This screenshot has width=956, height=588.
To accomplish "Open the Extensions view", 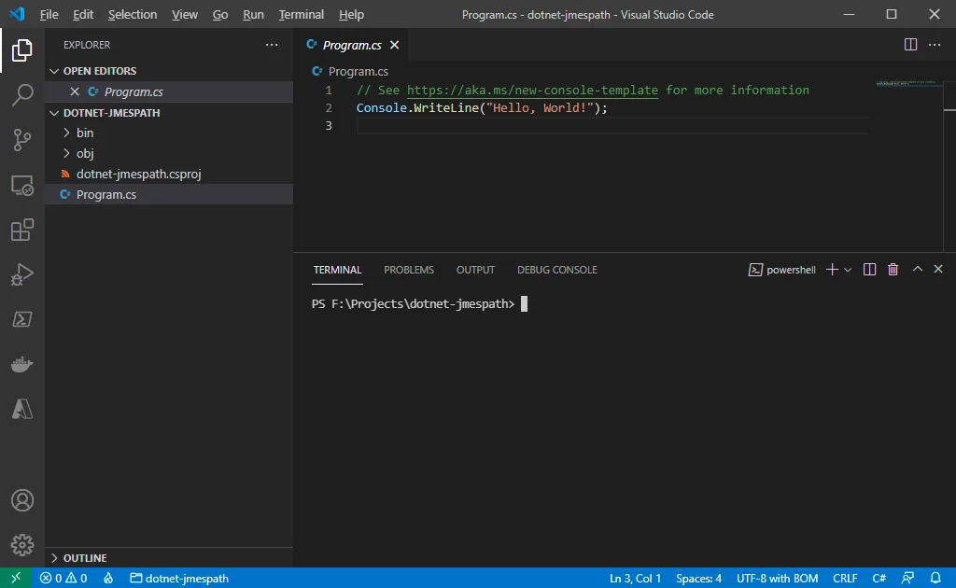I will coord(22,230).
